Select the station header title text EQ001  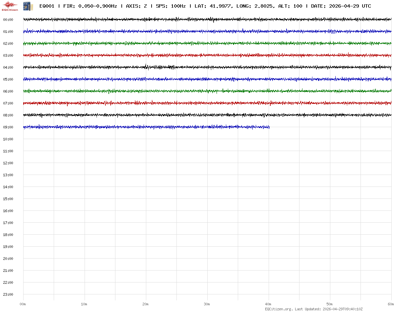[47, 6]
